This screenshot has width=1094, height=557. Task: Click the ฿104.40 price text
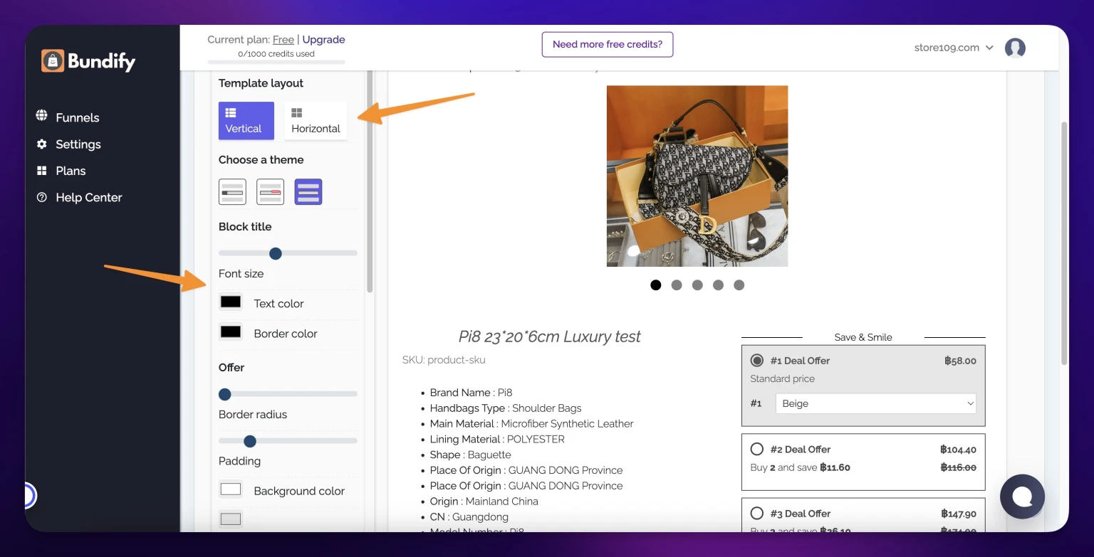[958, 450]
